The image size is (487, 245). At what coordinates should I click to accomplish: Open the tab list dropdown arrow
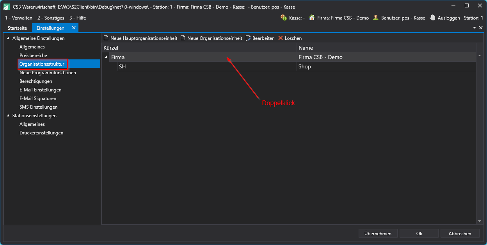point(475,28)
